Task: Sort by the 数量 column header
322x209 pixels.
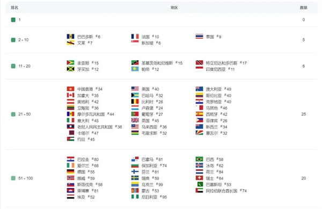Action: coord(304,8)
